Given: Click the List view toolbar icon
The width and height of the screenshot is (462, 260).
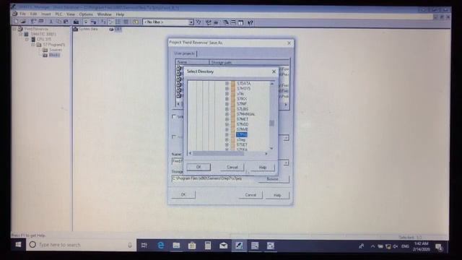Looking at the screenshot, I should pos(118,22).
